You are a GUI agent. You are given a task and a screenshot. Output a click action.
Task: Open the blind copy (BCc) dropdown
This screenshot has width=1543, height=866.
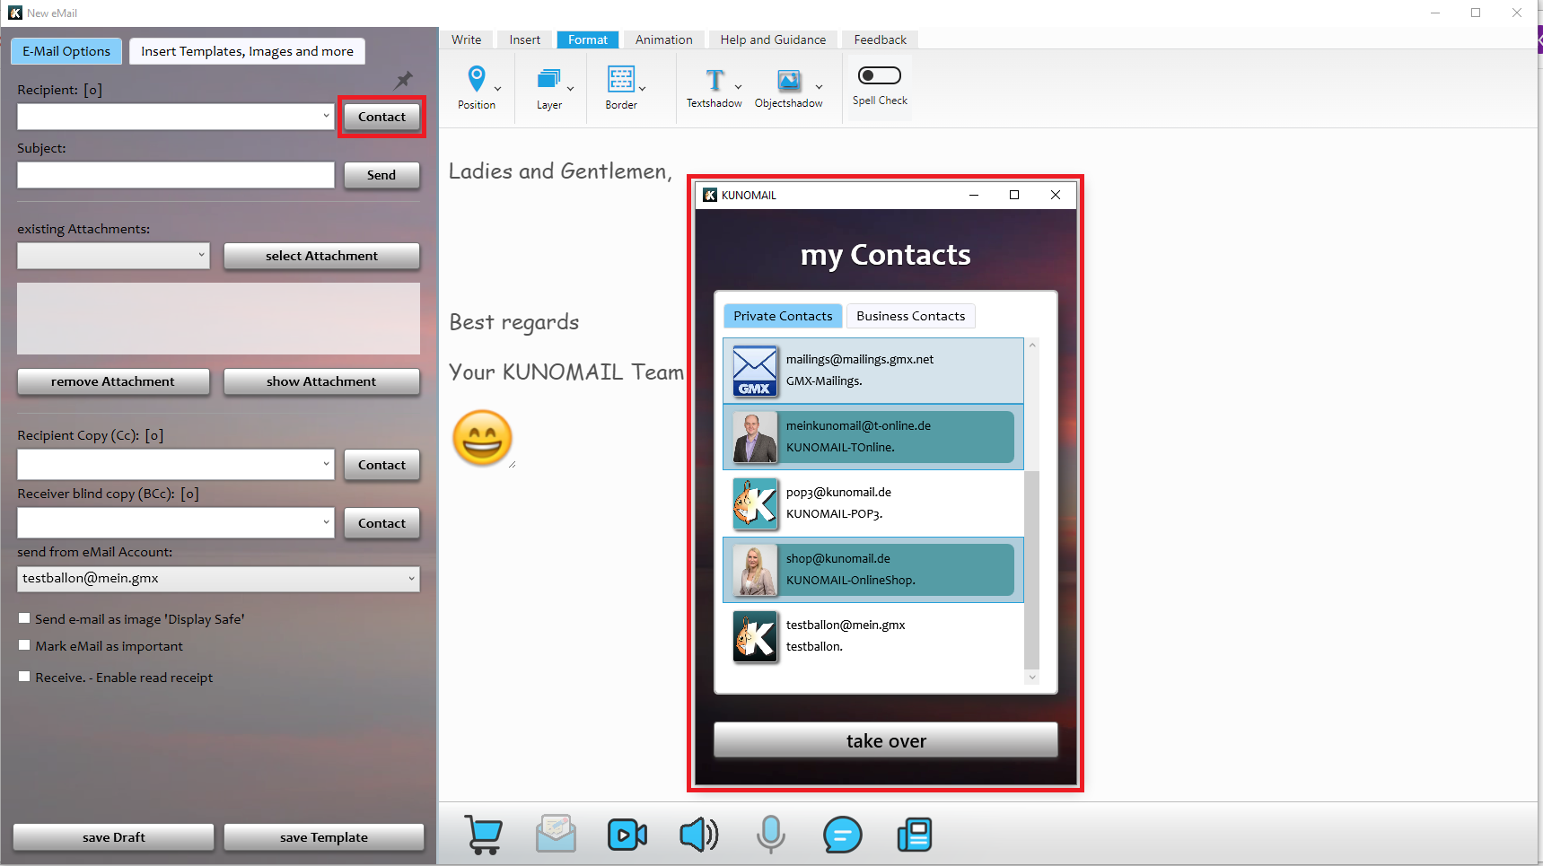point(326,523)
